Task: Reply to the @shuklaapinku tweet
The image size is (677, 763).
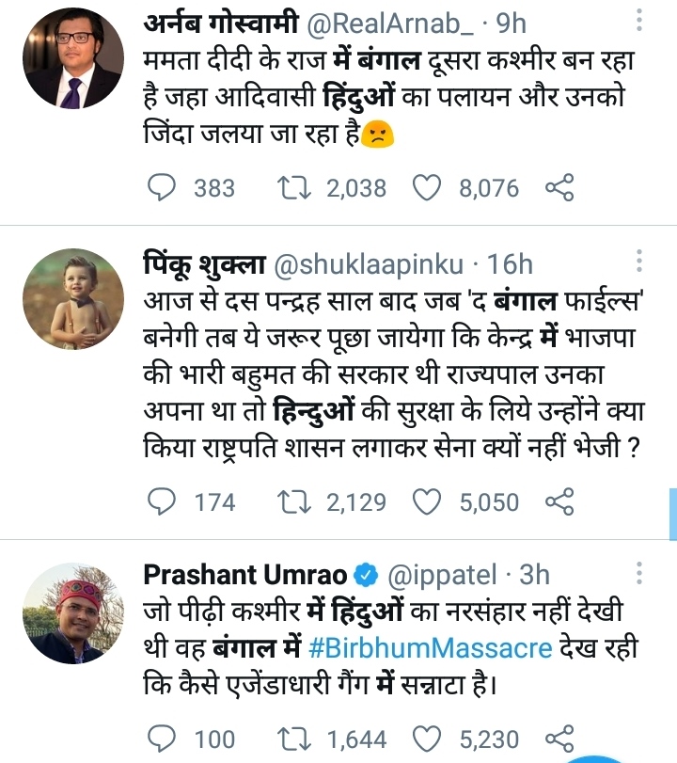Action: pos(165,501)
